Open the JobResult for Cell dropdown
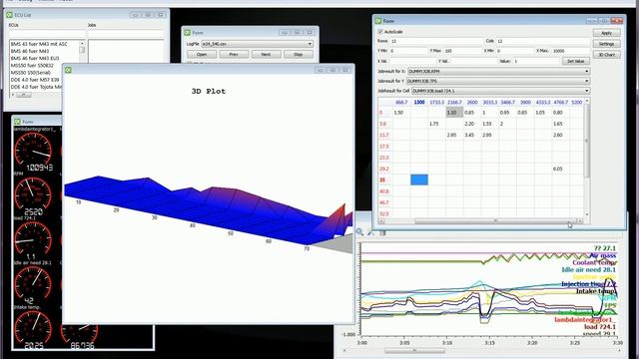The image size is (639, 359). (500, 91)
